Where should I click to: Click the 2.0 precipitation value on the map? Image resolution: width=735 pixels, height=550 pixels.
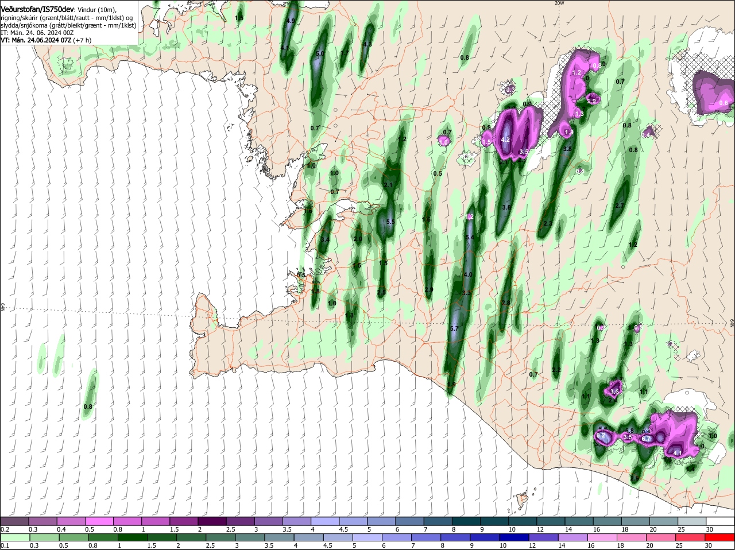[357, 239]
